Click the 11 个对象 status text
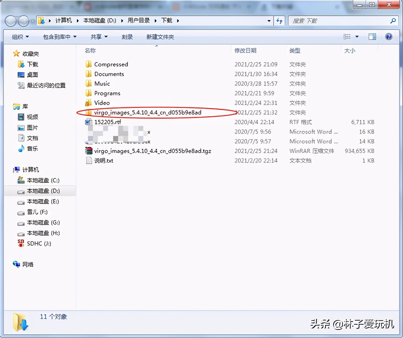 click(53, 316)
